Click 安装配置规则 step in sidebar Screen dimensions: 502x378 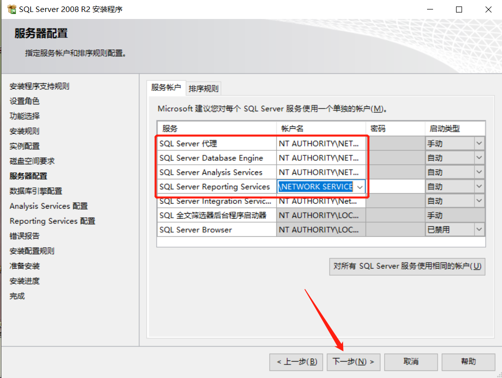click(31, 251)
